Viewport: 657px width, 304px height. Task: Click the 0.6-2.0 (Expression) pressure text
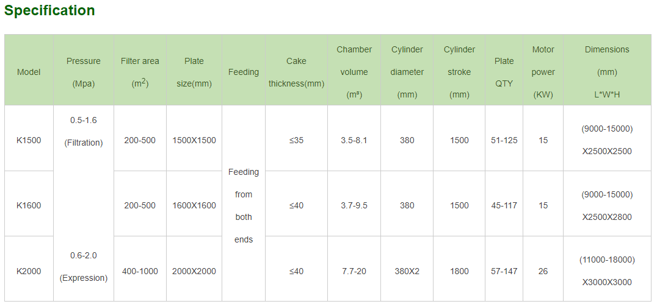coord(84,266)
